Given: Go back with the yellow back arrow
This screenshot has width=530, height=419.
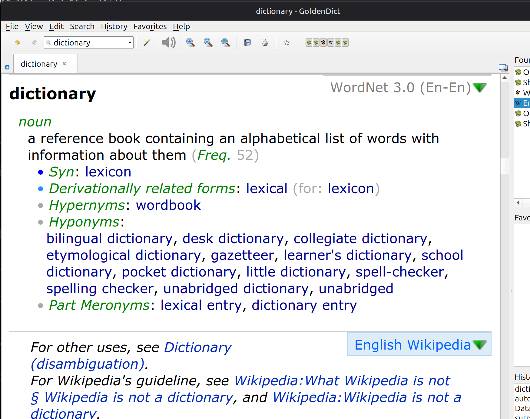Looking at the screenshot, I should pos(17,42).
